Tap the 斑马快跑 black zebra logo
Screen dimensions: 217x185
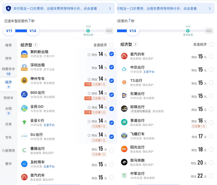tap(124, 162)
